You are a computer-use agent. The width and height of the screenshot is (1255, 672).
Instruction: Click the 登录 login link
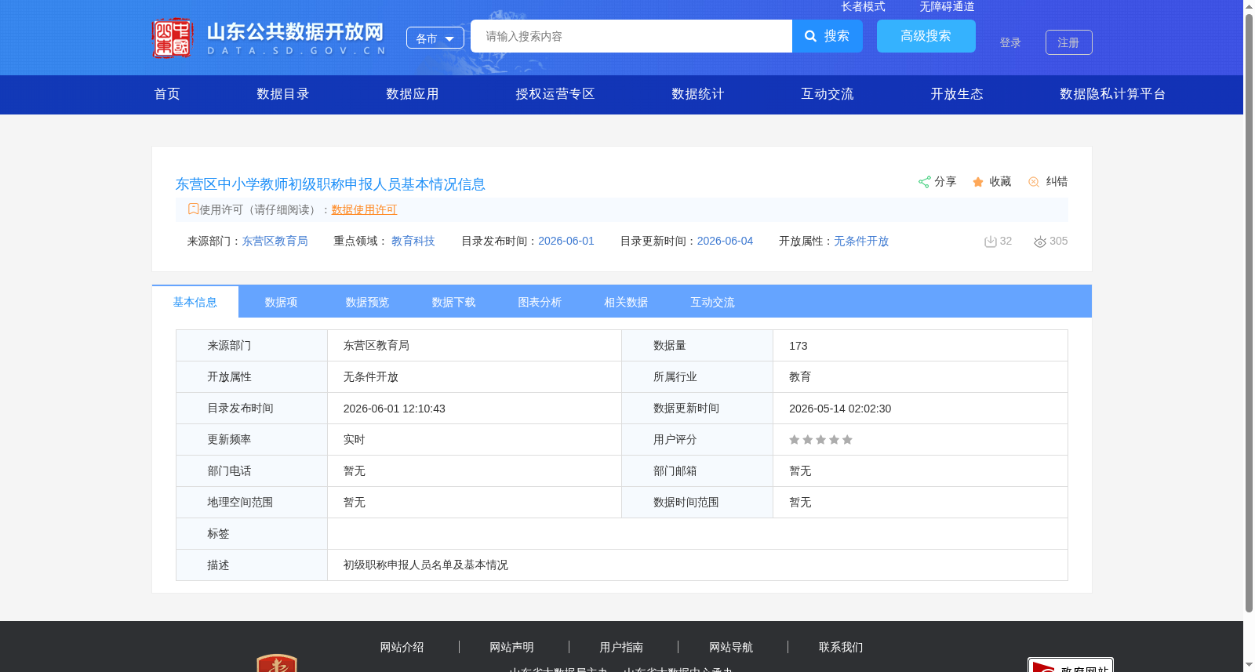[x=1010, y=42]
